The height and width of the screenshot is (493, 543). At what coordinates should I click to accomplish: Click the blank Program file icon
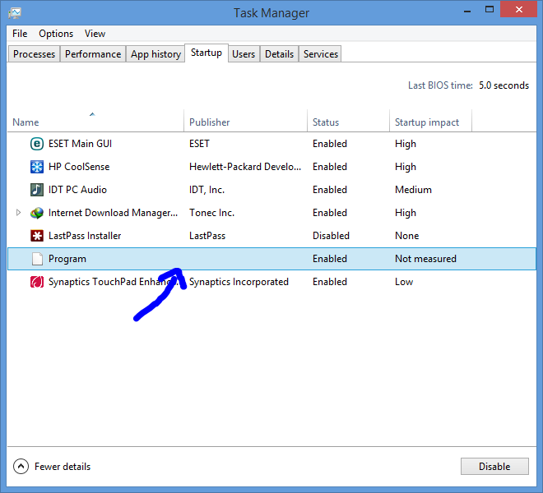(37, 259)
